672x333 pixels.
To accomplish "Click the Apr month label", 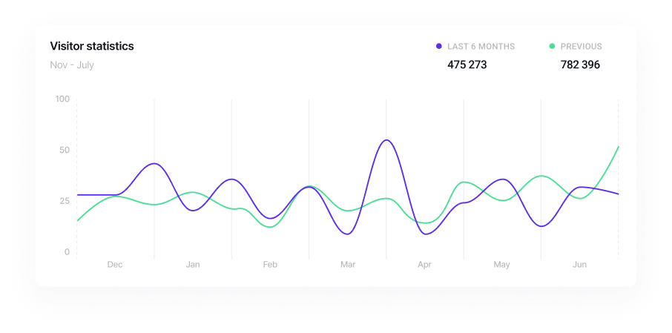I will tap(424, 265).
